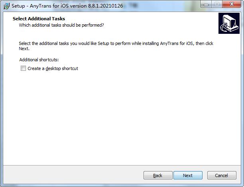Click 'AnyTrans for iOS' in the title
The height and width of the screenshot is (187, 244).
point(53,6)
